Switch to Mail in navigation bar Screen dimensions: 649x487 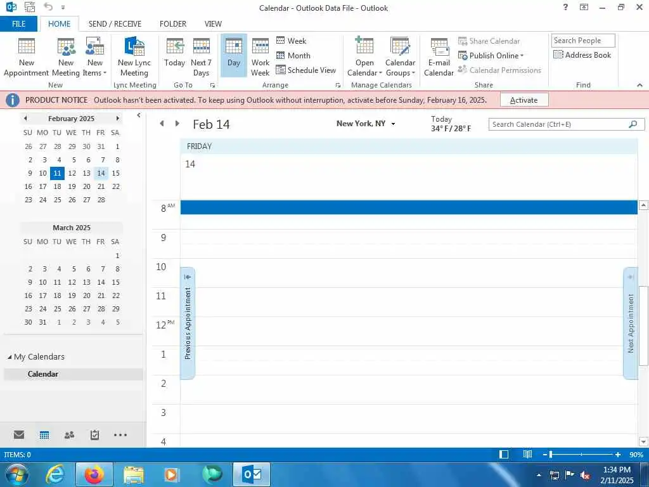[19, 434]
